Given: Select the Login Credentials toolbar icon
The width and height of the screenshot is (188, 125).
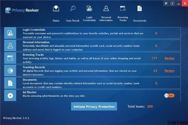Looking at the screenshot, I should click(89, 8).
